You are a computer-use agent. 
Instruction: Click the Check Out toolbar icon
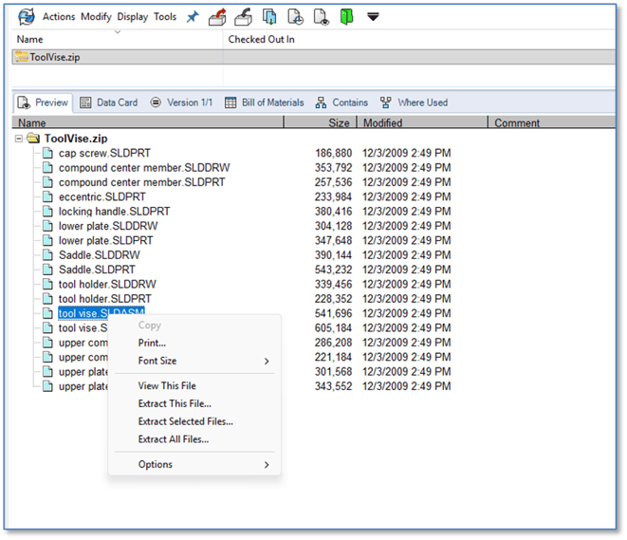(x=219, y=16)
